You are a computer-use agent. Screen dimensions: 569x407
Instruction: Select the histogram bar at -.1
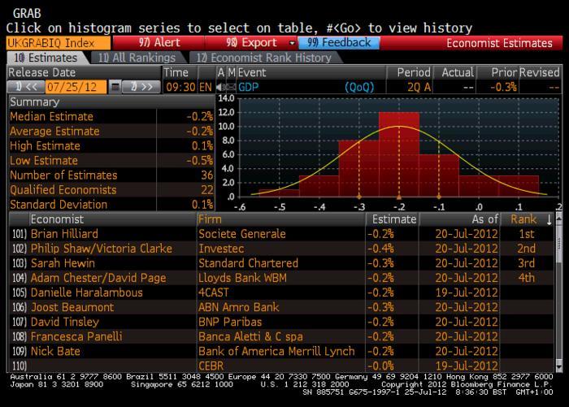[x=439, y=175]
